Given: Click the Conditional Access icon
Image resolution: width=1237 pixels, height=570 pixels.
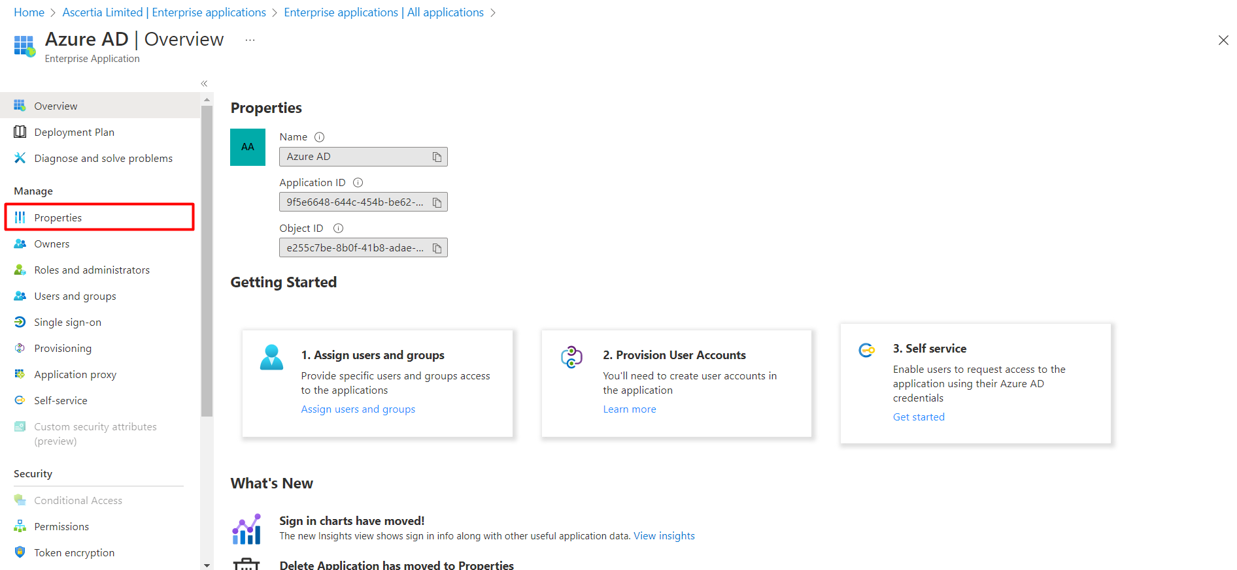Looking at the screenshot, I should tap(20, 500).
